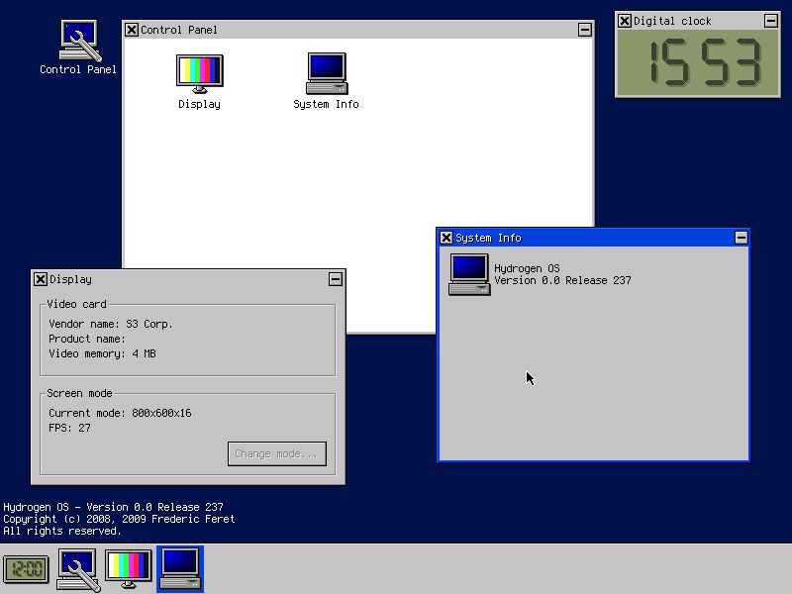This screenshot has height=594, width=792.
Task: Click 'Video memory: 4 MB' text
Action: [x=102, y=353]
